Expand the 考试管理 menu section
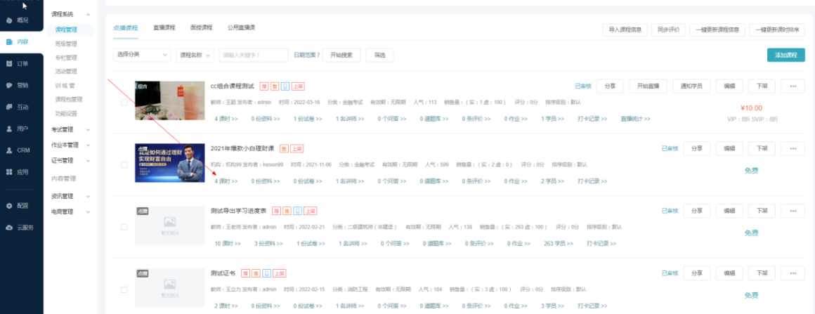This screenshot has height=314, width=815. click(x=71, y=129)
